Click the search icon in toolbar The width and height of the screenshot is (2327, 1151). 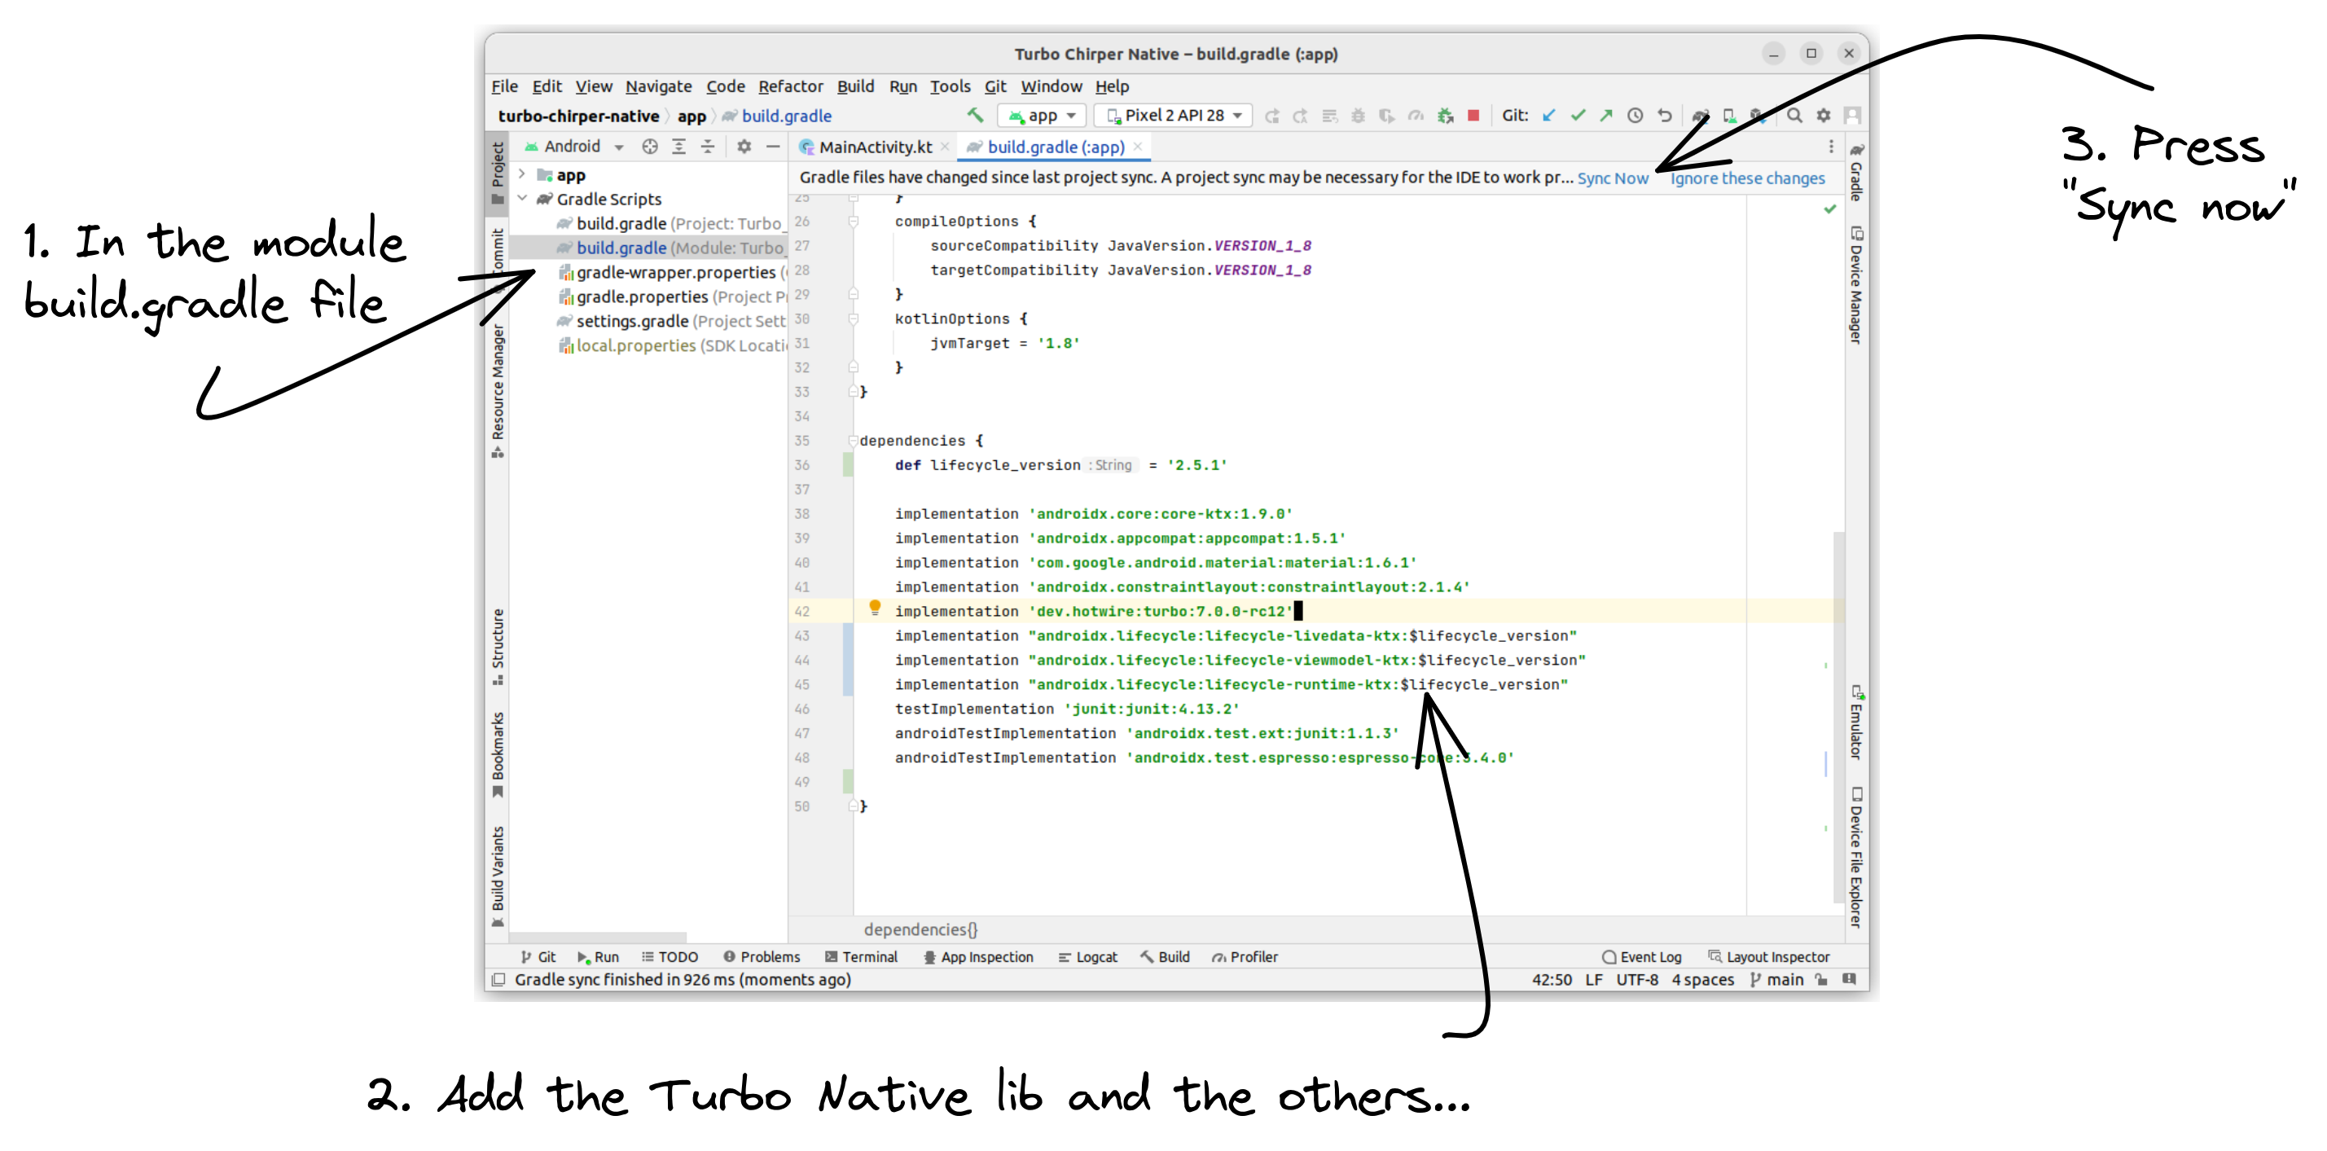pyautogui.click(x=1794, y=114)
